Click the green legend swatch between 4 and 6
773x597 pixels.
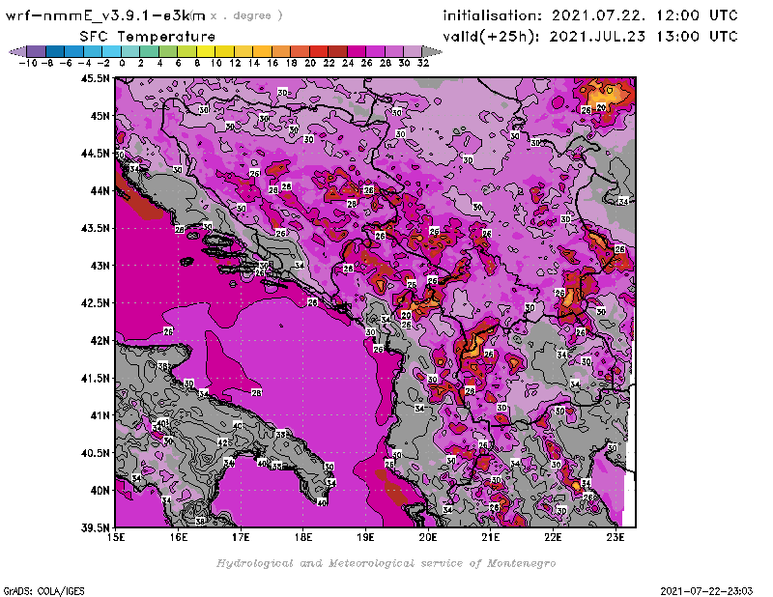[x=168, y=51]
